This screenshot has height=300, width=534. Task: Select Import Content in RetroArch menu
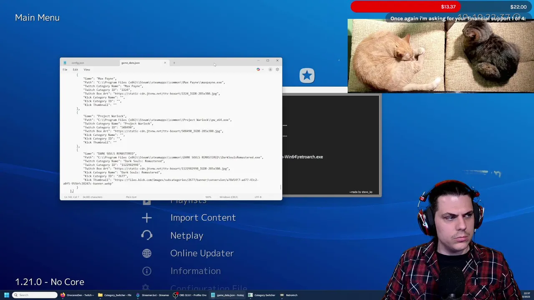[x=203, y=217]
